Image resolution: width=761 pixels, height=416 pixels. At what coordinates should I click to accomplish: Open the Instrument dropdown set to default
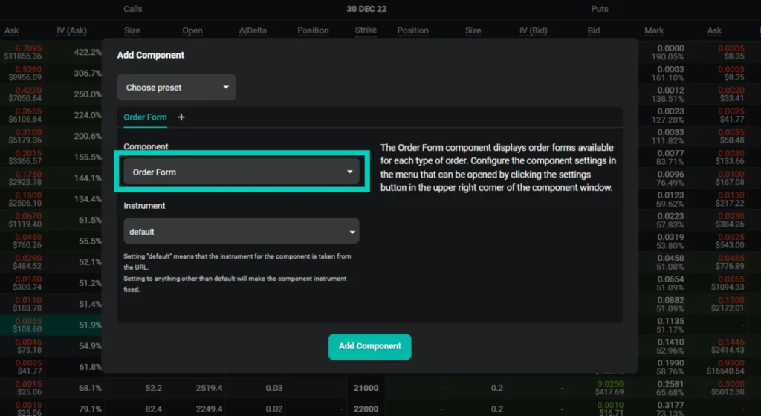241,232
